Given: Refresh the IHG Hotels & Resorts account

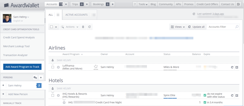Looking at the screenshot, I should point(232,95).
